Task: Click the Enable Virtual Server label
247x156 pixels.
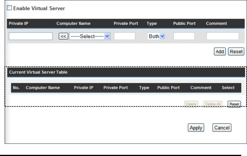Action: click(x=39, y=8)
